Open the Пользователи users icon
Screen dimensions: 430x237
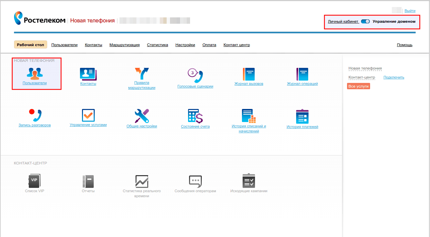point(35,73)
